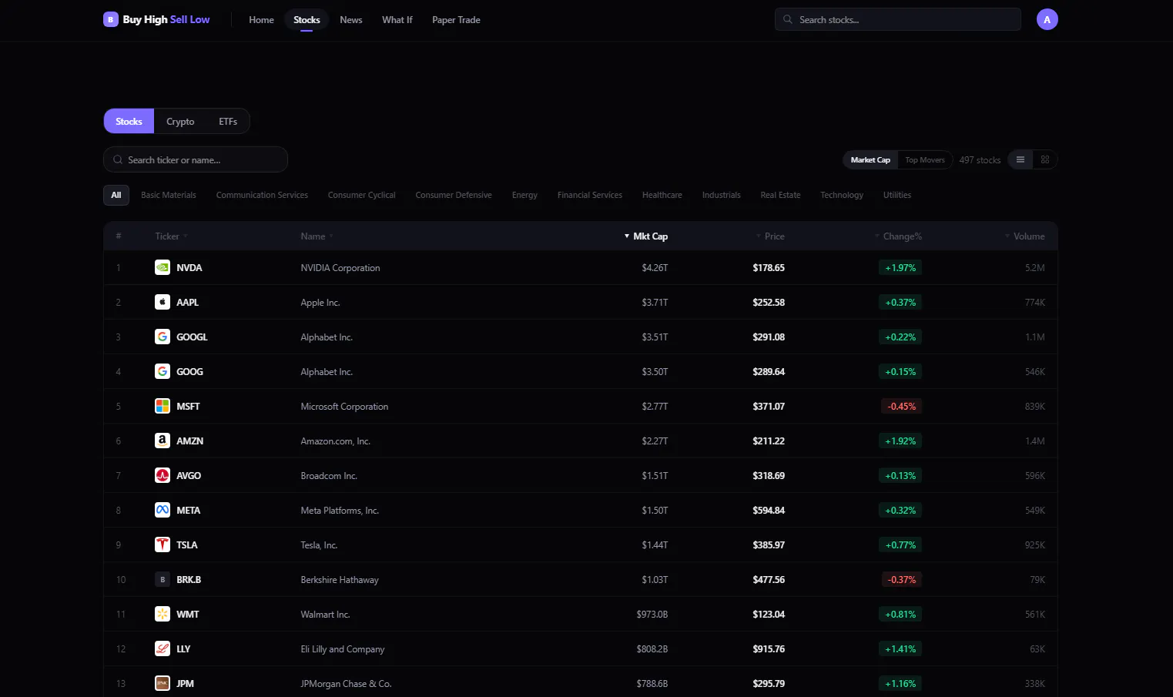Screen dimensions: 1173x697
Task: Select the All sectors filter
Action: (116, 195)
